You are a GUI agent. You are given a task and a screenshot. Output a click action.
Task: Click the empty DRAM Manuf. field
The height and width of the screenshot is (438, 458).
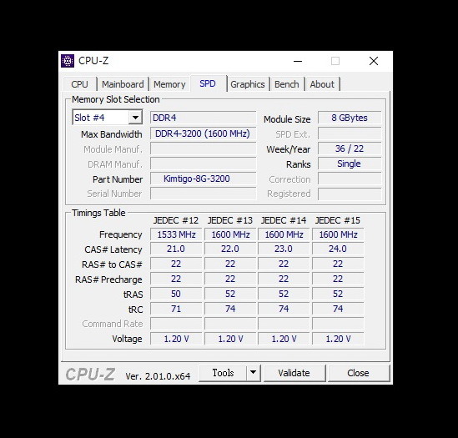(x=203, y=164)
